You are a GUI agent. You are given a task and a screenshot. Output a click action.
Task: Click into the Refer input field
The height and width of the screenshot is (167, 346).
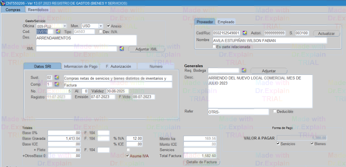238,112
